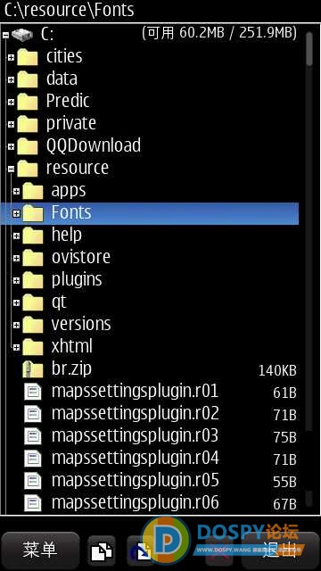Click the ovistore folder icon
The image size is (321, 571).
point(33,258)
